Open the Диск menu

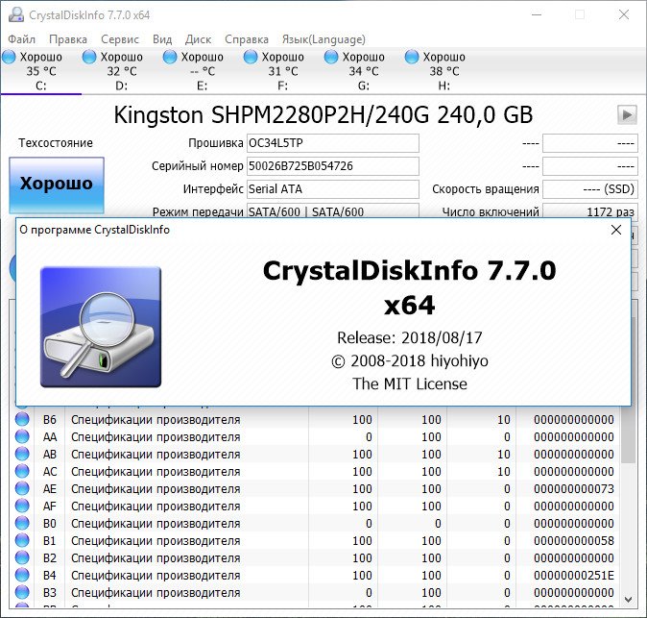point(198,39)
